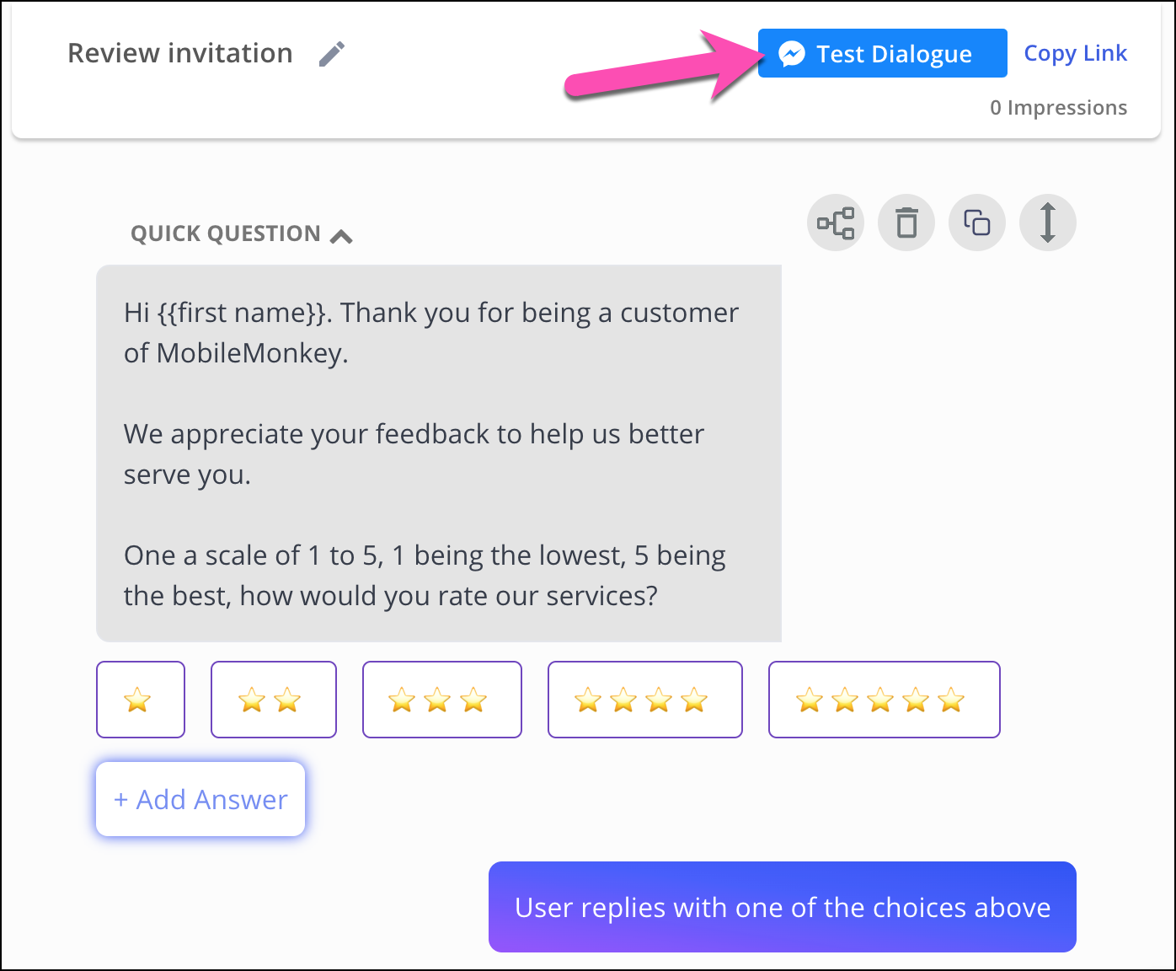The image size is (1176, 971).
Task: Click the move up/down arrow icon
Action: pos(1048,223)
